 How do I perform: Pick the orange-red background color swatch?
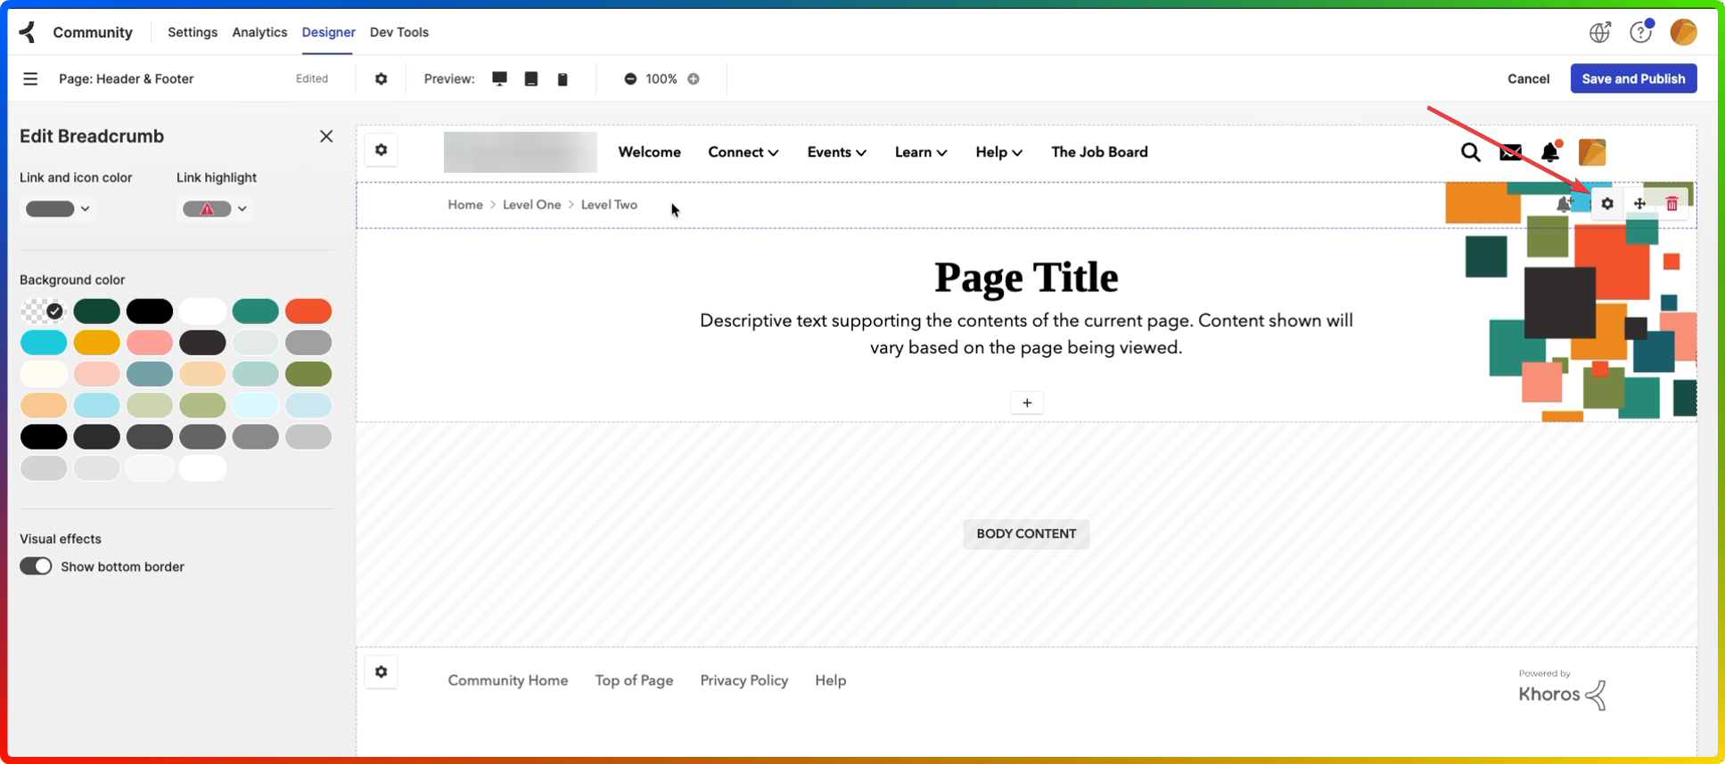coord(308,311)
